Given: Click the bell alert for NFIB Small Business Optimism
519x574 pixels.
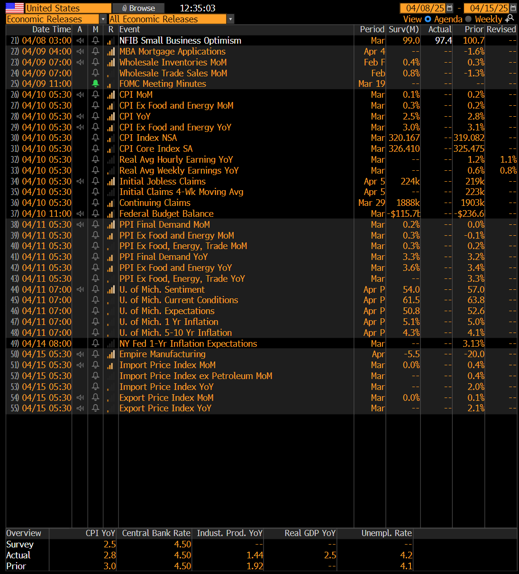Looking at the screenshot, I should (95, 41).
